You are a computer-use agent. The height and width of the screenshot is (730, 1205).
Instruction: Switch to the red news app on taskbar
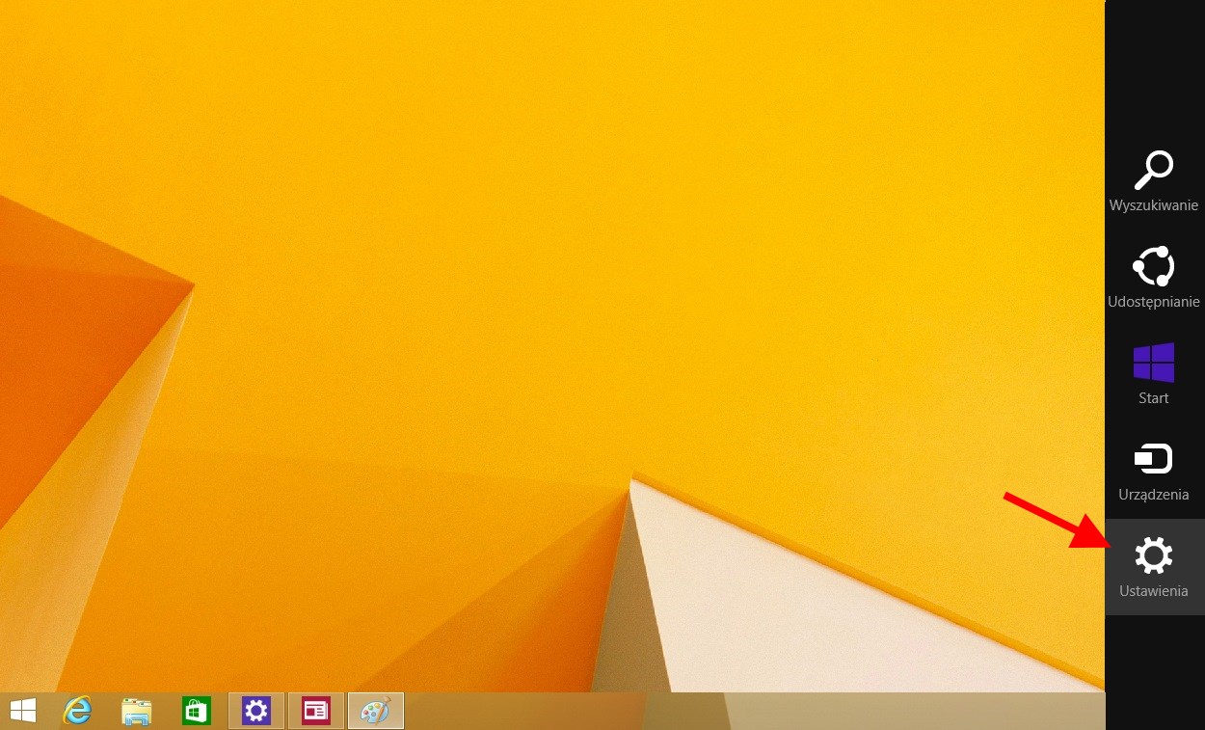[x=316, y=712]
